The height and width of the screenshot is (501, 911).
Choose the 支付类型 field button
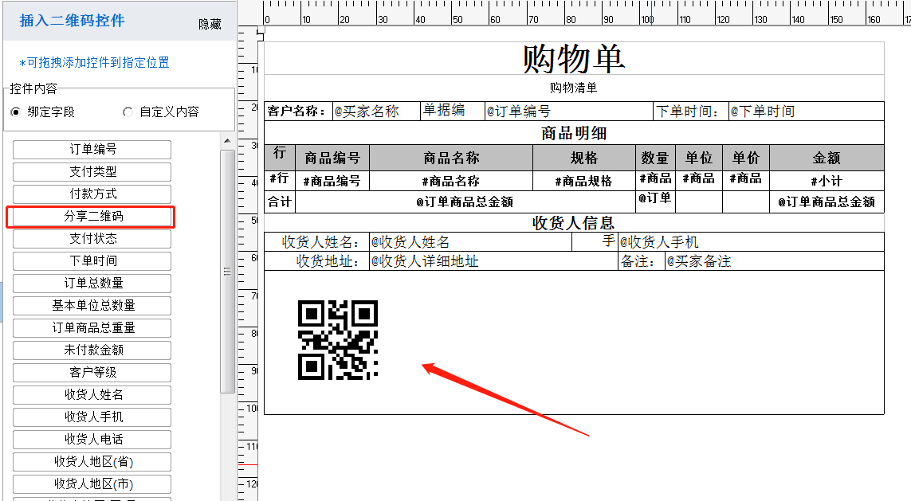(x=92, y=172)
